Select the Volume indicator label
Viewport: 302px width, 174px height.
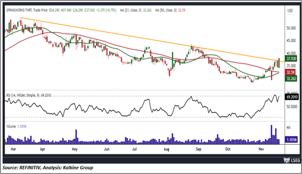pos(11,126)
